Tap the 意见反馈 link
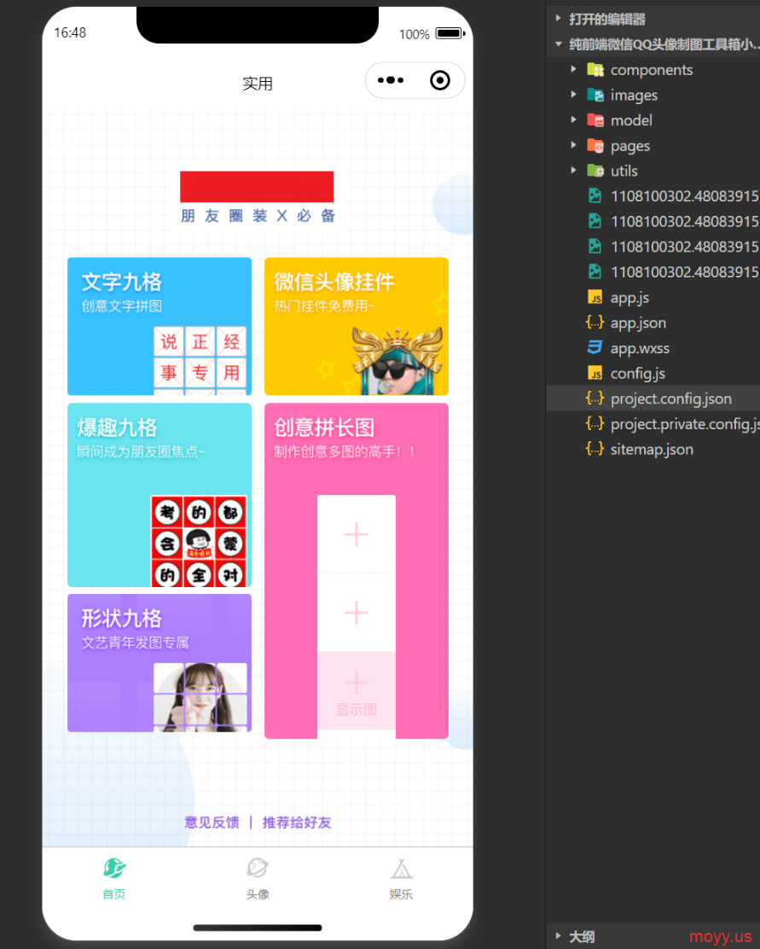This screenshot has height=949, width=760. point(212,823)
